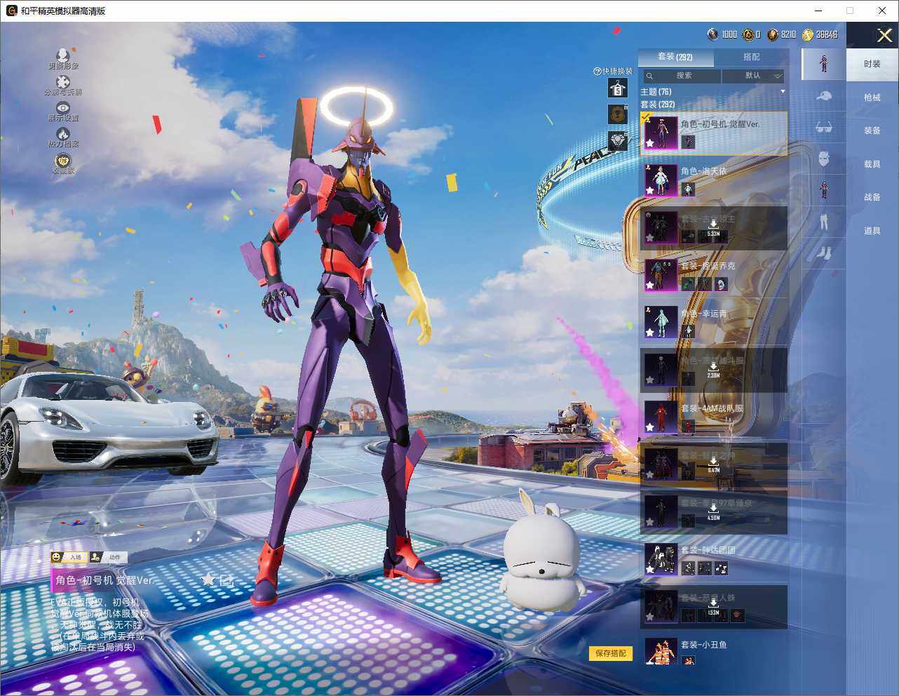
Task: Expand the 主题 (76) section arrow
Action: [x=783, y=92]
